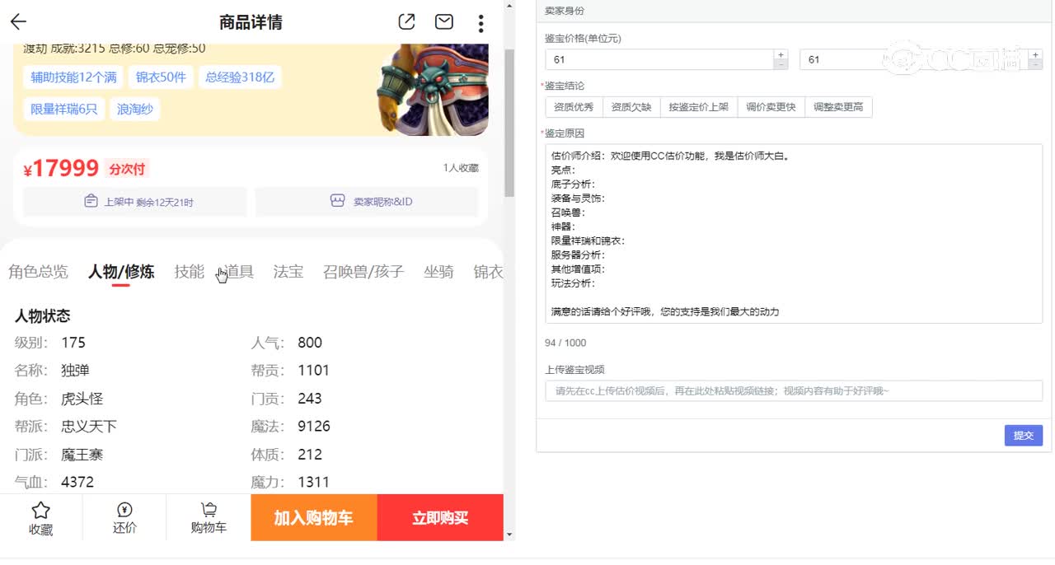
Task: Select the 资质优秀 conclusion option
Action: coord(574,106)
